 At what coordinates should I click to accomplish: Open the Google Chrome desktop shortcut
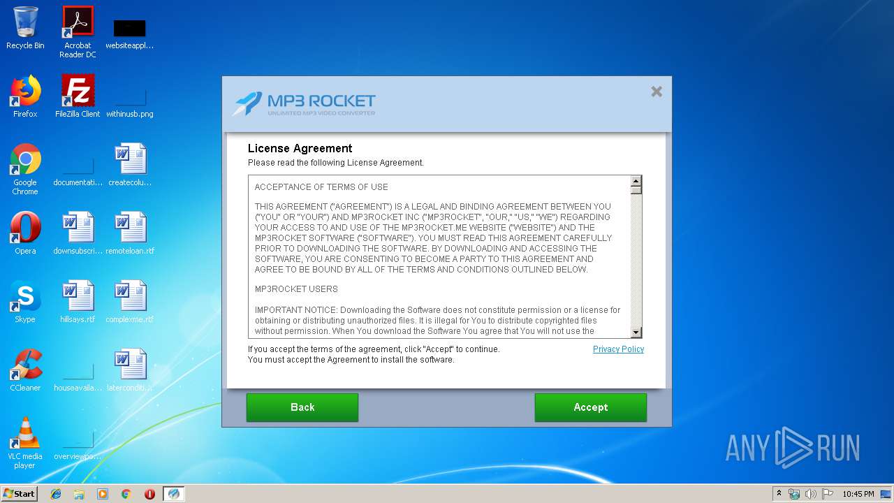25,169
